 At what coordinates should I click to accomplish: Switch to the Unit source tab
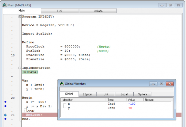point(60,11)
